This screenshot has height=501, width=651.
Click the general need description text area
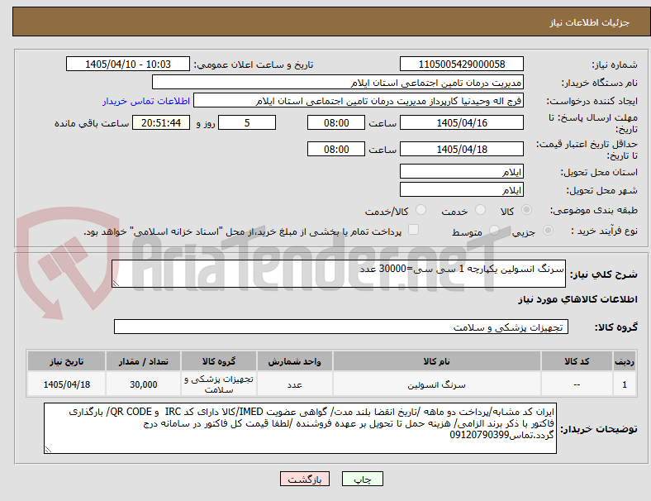point(339,274)
